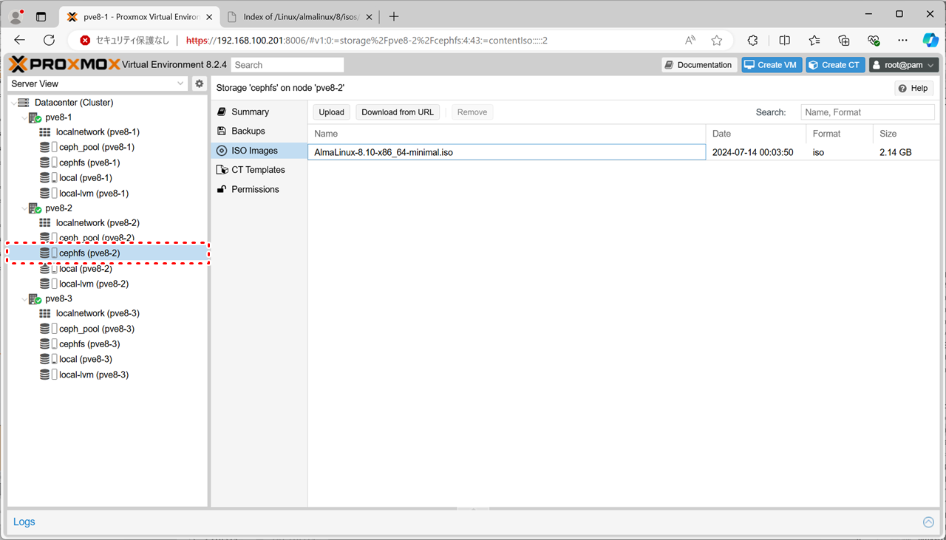
Task: Click the Download from URL button
Action: pyautogui.click(x=397, y=112)
